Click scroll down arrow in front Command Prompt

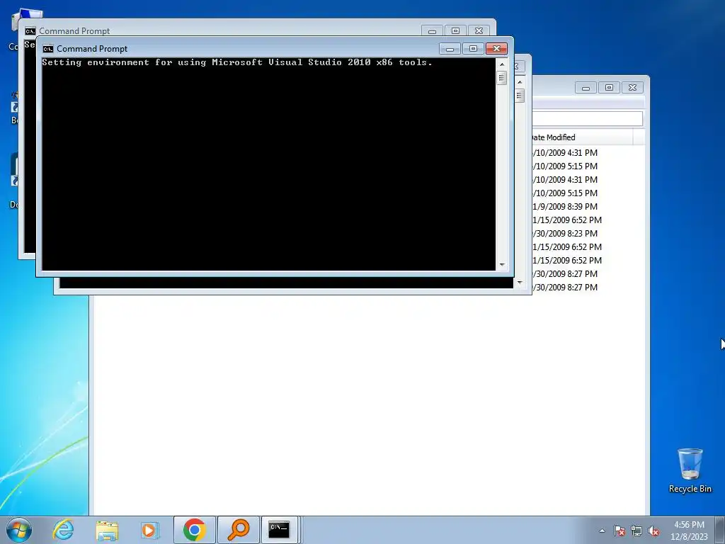[502, 265]
